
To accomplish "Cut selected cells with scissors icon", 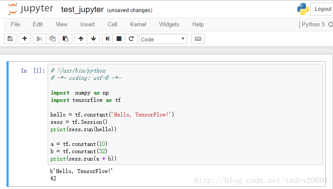I will pyautogui.click(x=39, y=39).
